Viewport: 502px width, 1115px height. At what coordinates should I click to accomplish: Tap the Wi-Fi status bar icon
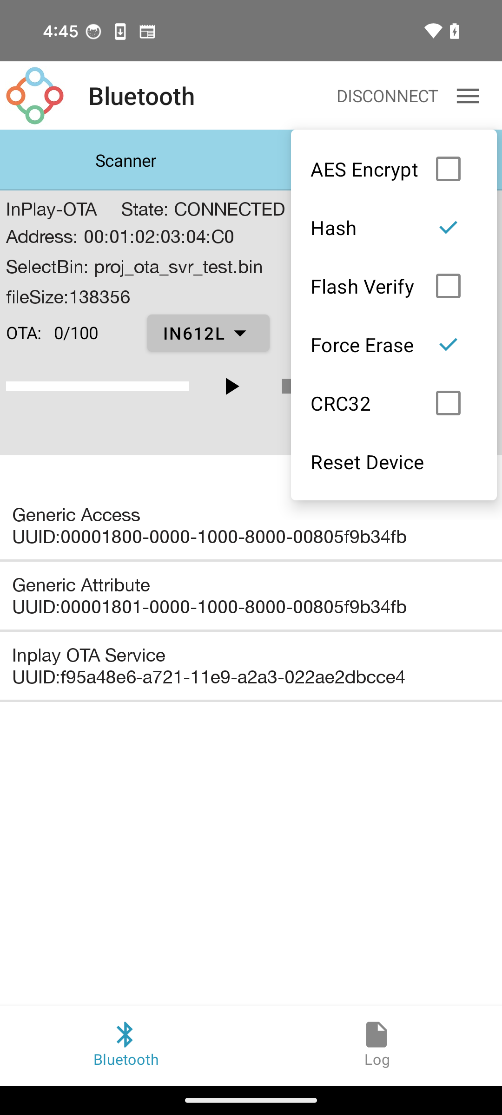[433, 31]
